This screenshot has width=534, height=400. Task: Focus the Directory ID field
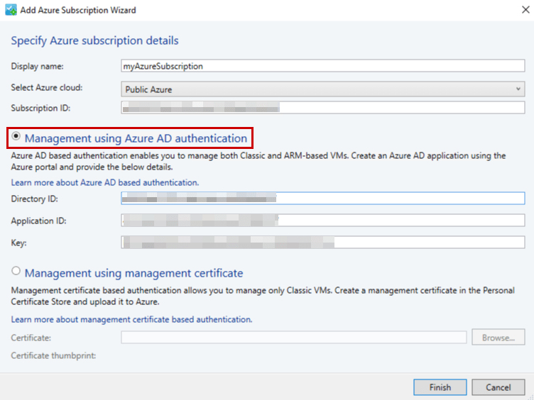(x=323, y=199)
